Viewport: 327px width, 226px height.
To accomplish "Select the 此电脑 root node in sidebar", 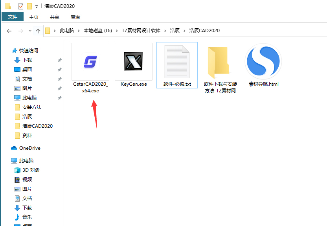I will click(26, 160).
